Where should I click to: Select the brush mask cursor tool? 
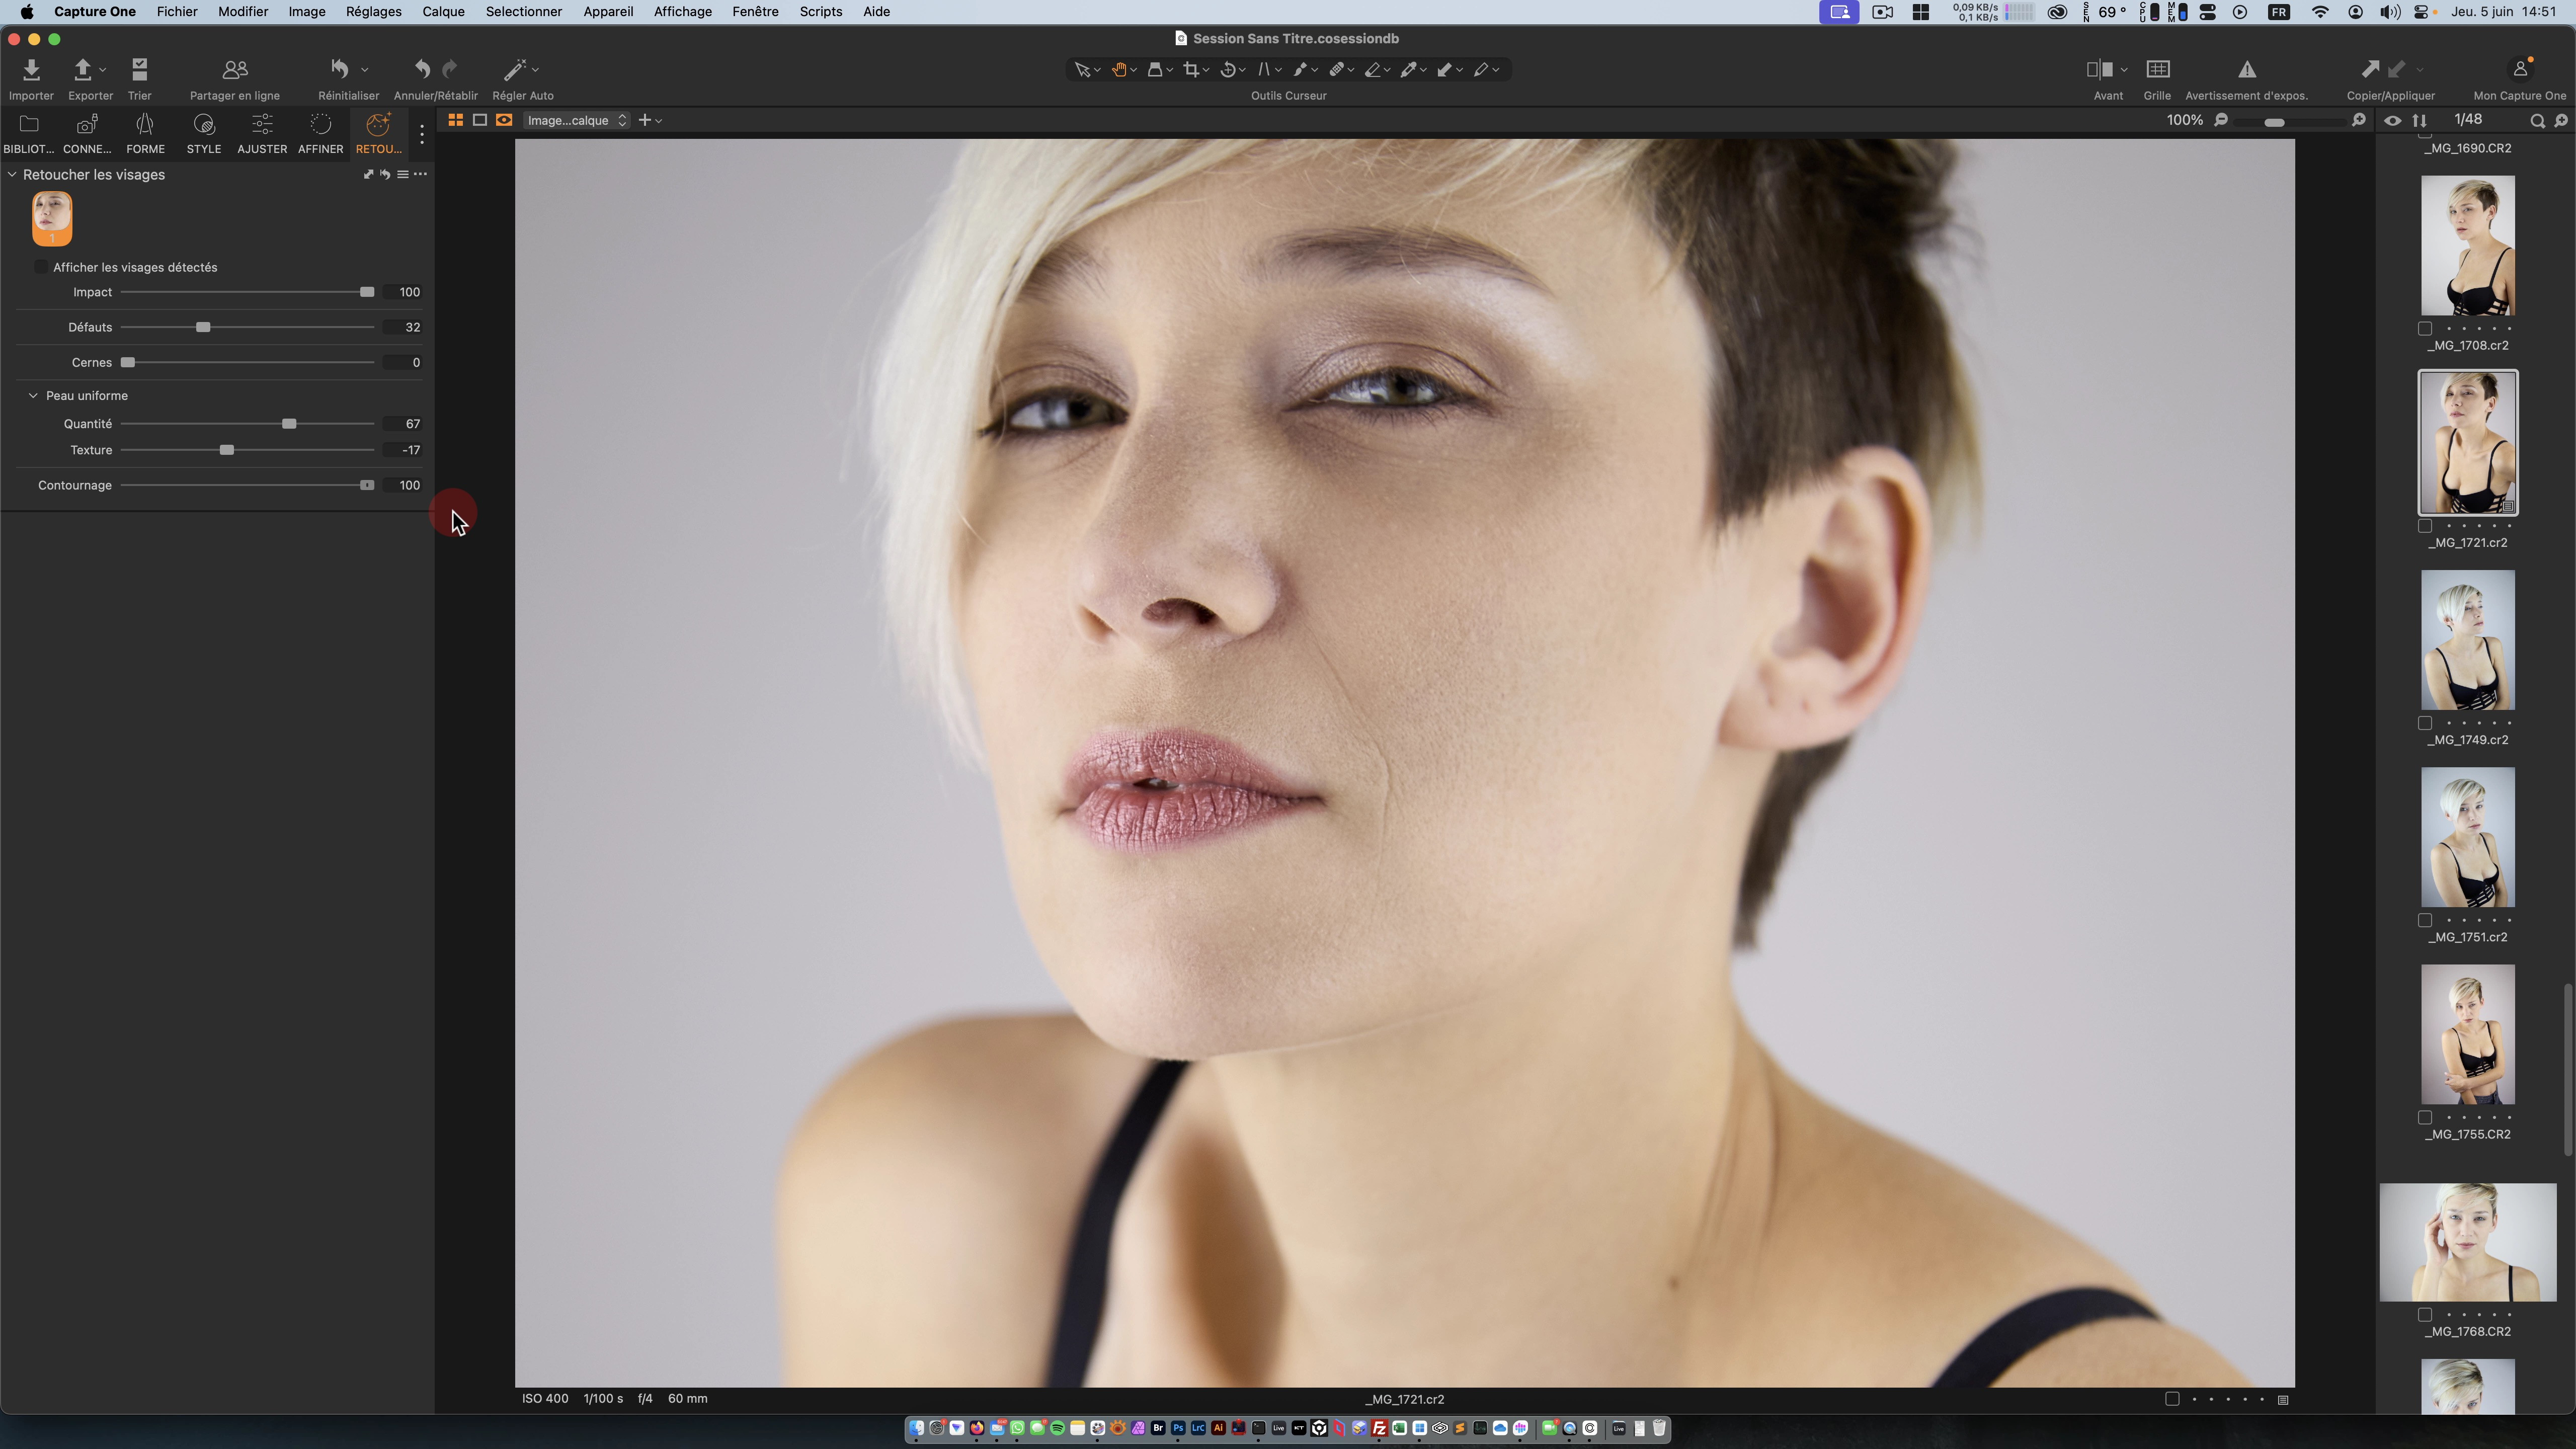pos(1300,69)
